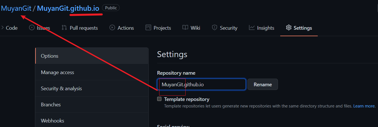Switch to the Wiki tab
The height and width of the screenshot is (127, 378).
coord(195,28)
